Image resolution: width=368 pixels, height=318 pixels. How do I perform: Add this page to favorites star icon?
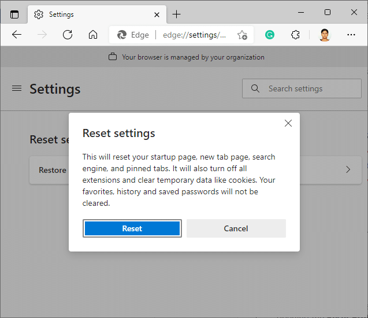point(242,35)
